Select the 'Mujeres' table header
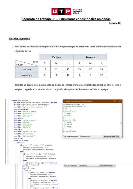Image resolution: width=133 pixels, height=189 pixels. (x=90, y=57)
